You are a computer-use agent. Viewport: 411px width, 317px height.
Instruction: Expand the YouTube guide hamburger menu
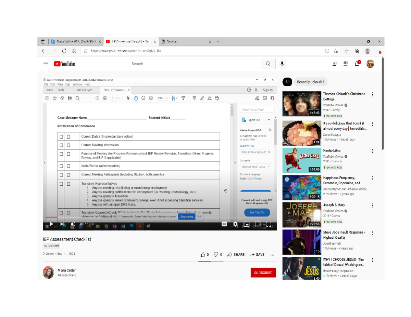point(46,64)
